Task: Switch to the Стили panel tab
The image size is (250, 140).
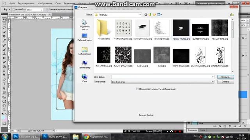Action: coord(202,130)
